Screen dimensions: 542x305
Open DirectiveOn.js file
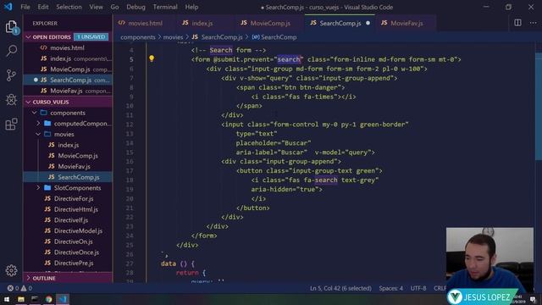68,241
